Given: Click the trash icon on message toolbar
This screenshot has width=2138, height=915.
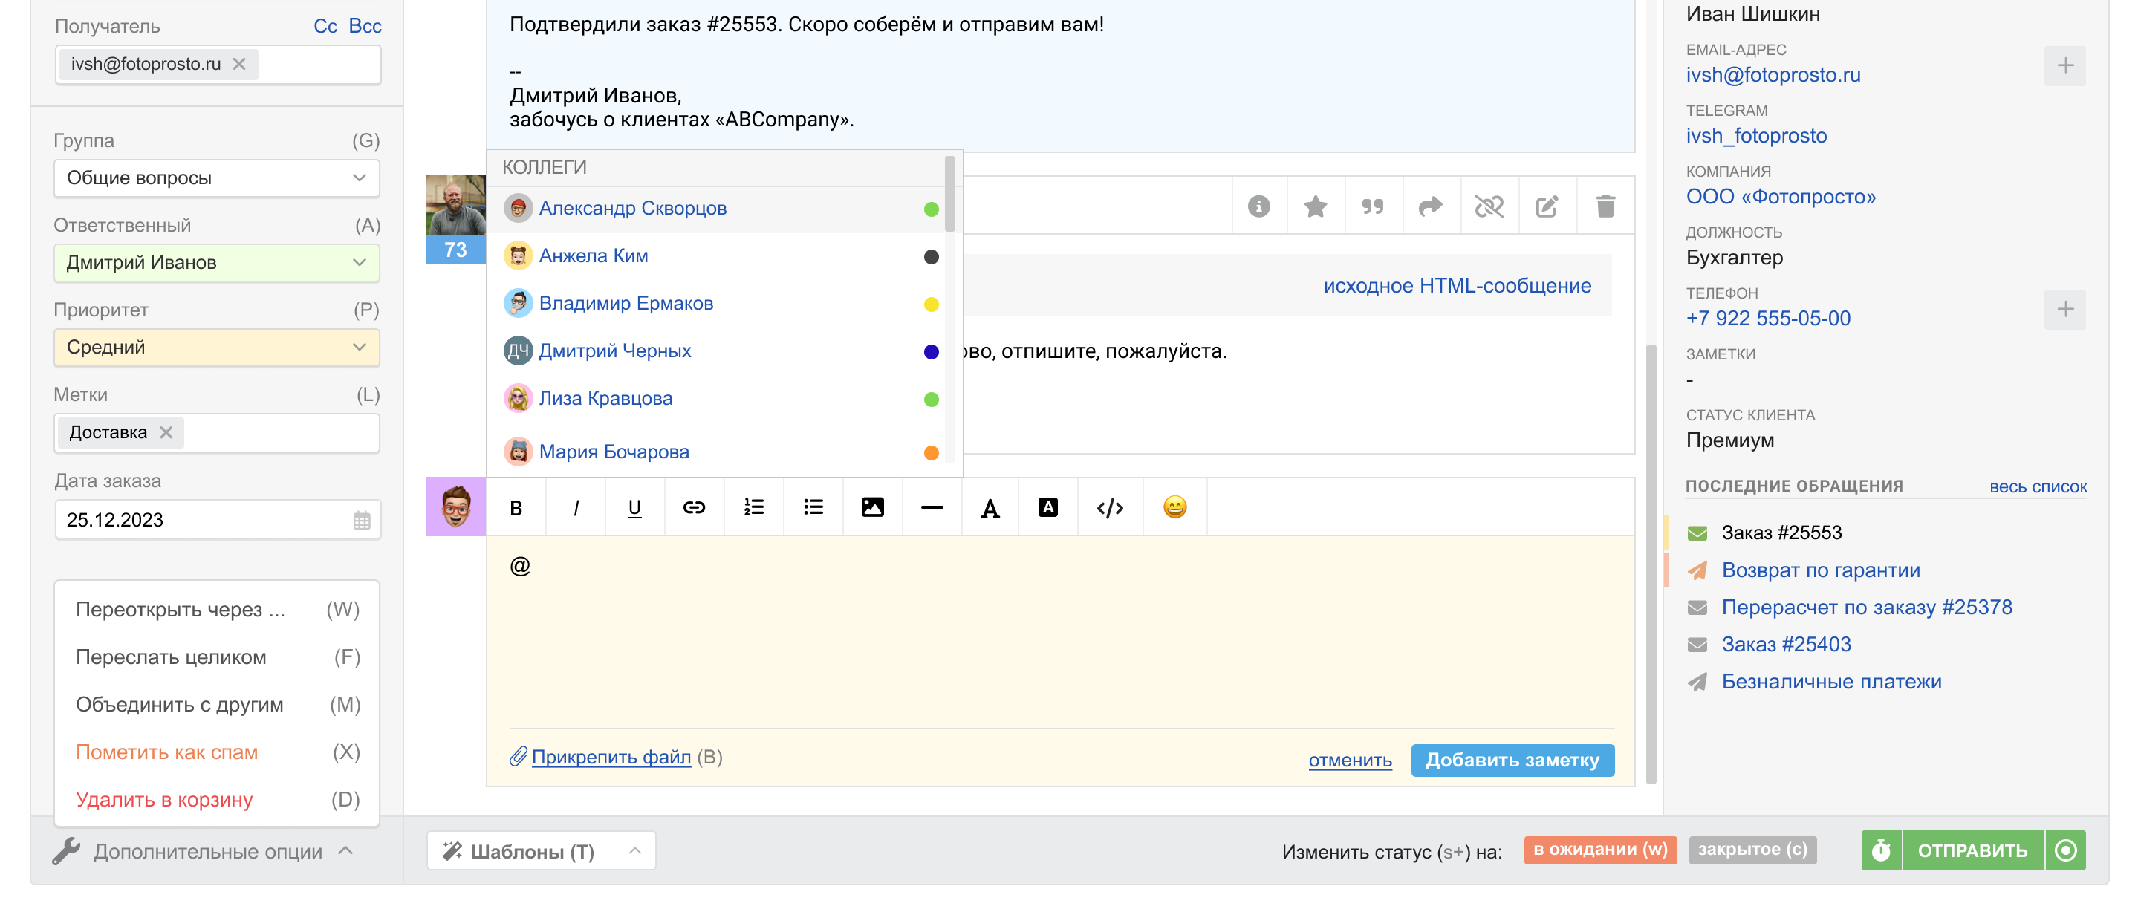Looking at the screenshot, I should (1605, 206).
